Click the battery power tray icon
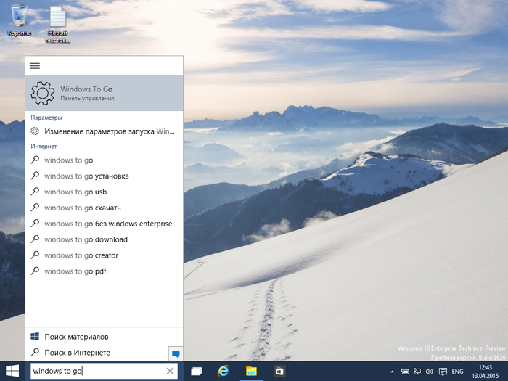508x381 pixels. [x=405, y=372]
